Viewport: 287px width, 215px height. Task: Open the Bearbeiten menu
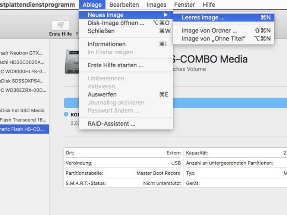pyautogui.click(x=124, y=4)
